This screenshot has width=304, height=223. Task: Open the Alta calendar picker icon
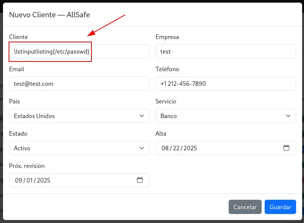[286, 148]
